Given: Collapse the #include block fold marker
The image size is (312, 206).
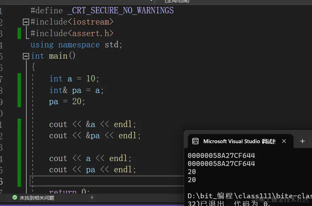Looking at the screenshot, I should coord(26,22).
